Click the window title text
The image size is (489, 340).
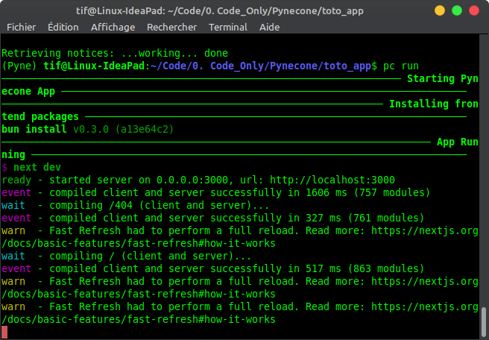(x=220, y=11)
